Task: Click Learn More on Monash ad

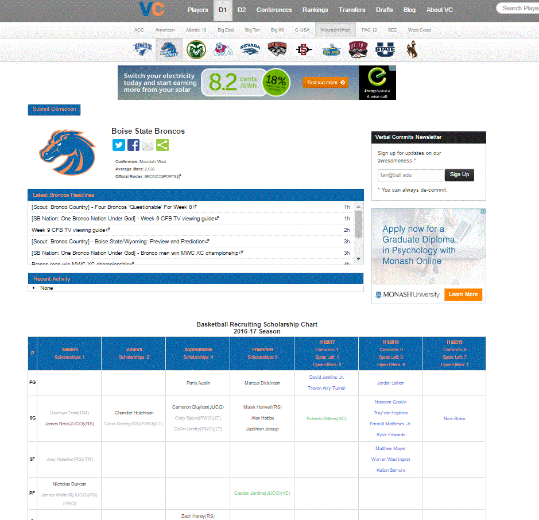Action: click(463, 294)
